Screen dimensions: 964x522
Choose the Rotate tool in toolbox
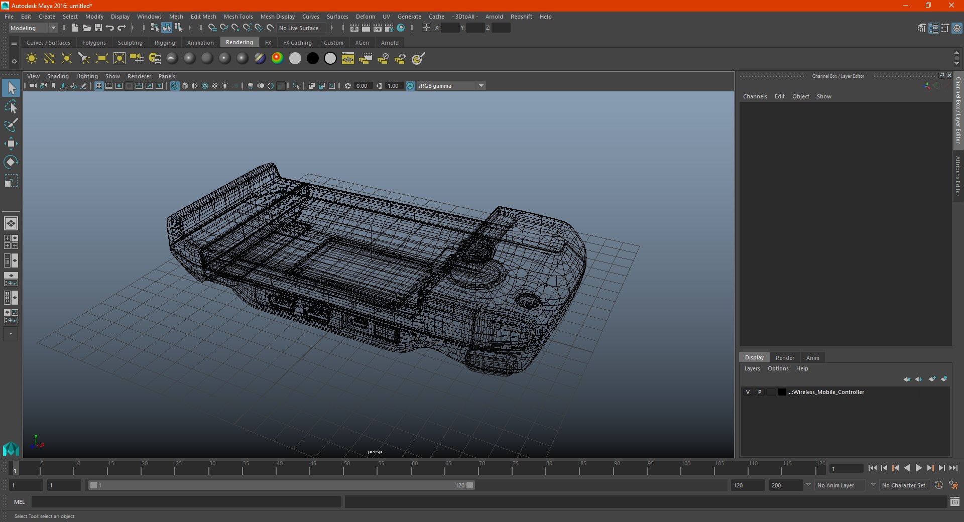tap(11, 162)
